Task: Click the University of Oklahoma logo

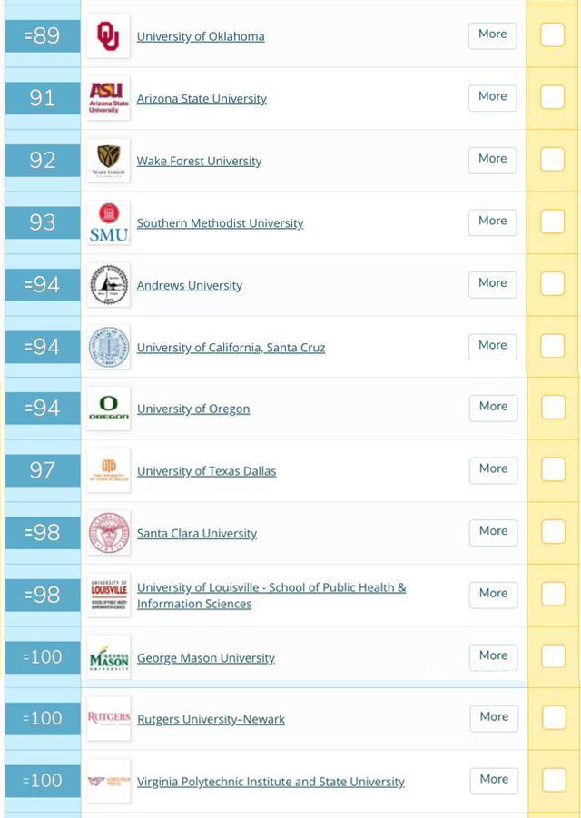Action: 108,36
